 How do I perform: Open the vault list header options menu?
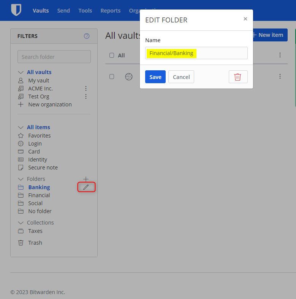point(280,55)
